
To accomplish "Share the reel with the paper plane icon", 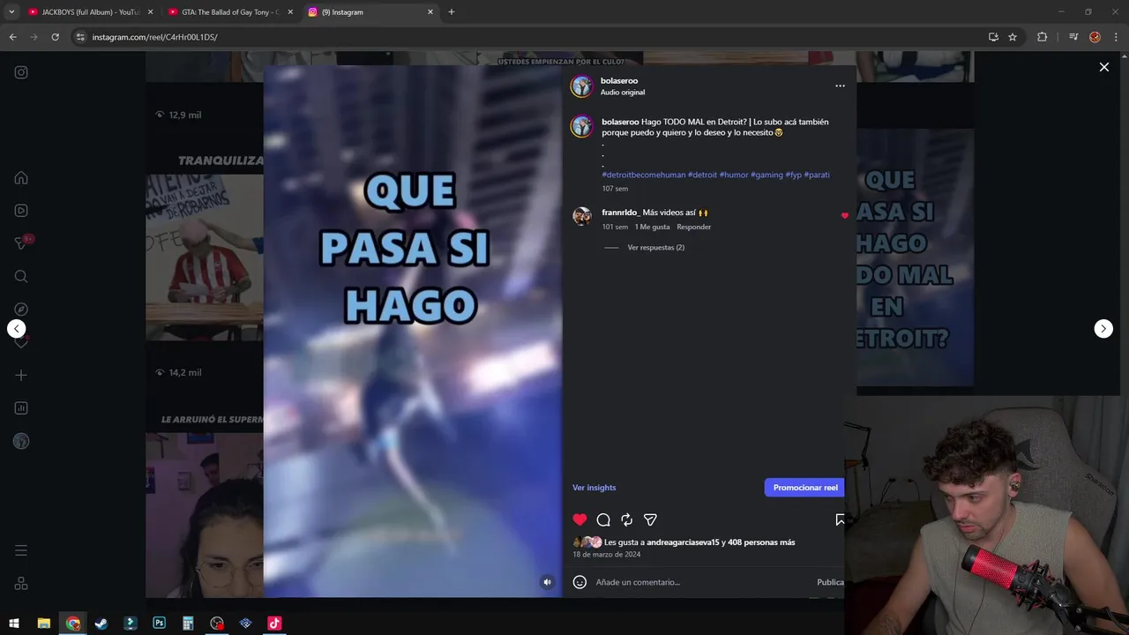I will tap(650, 519).
